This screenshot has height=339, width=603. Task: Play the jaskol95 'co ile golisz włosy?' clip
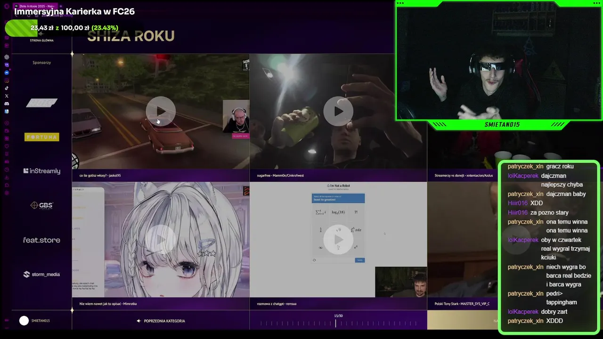161,112
